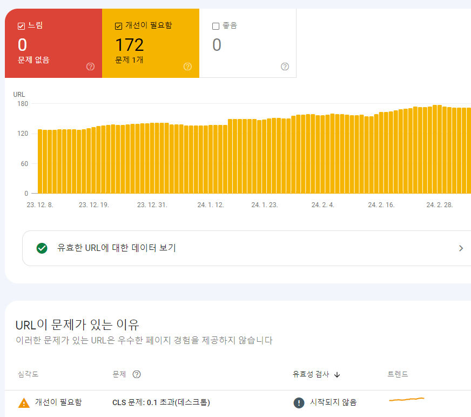471x417 pixels.
Task: Open 유효한 URL에 대한 데이터 보기 row
Action: coord(247,248)
